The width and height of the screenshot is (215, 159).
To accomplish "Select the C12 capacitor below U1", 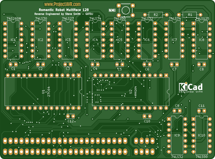I will click(x=70, y=116).
